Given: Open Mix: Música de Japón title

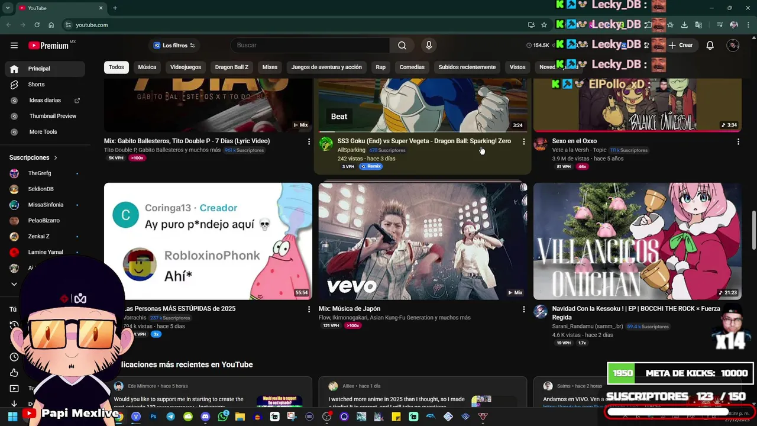Looking at the screenshot, I should click(x=350, y=309).
